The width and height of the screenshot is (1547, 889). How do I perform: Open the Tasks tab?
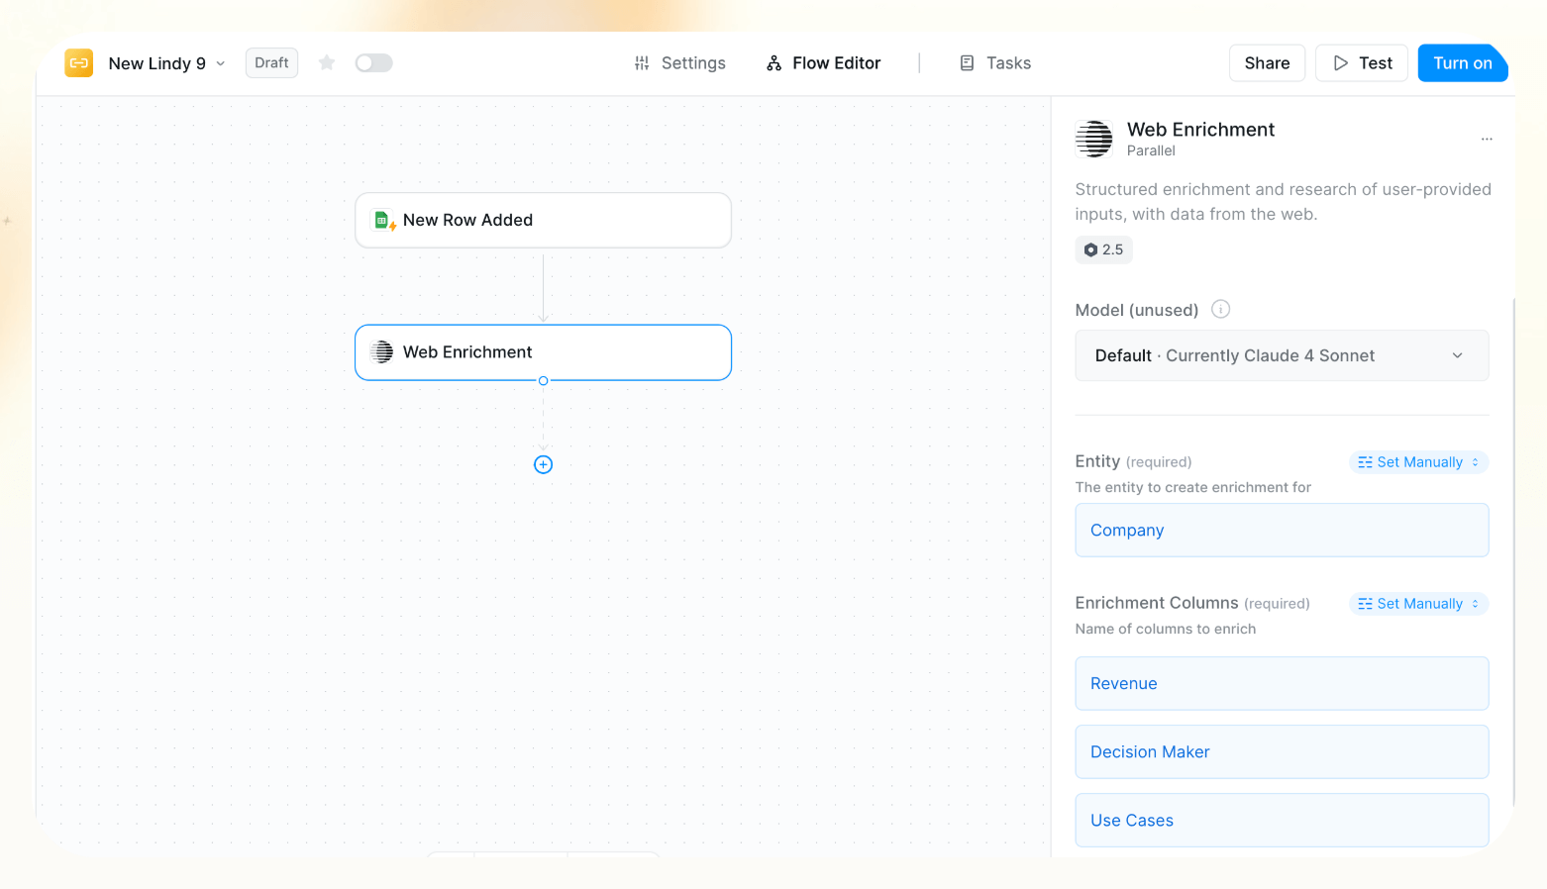click(x=995, y=63)
